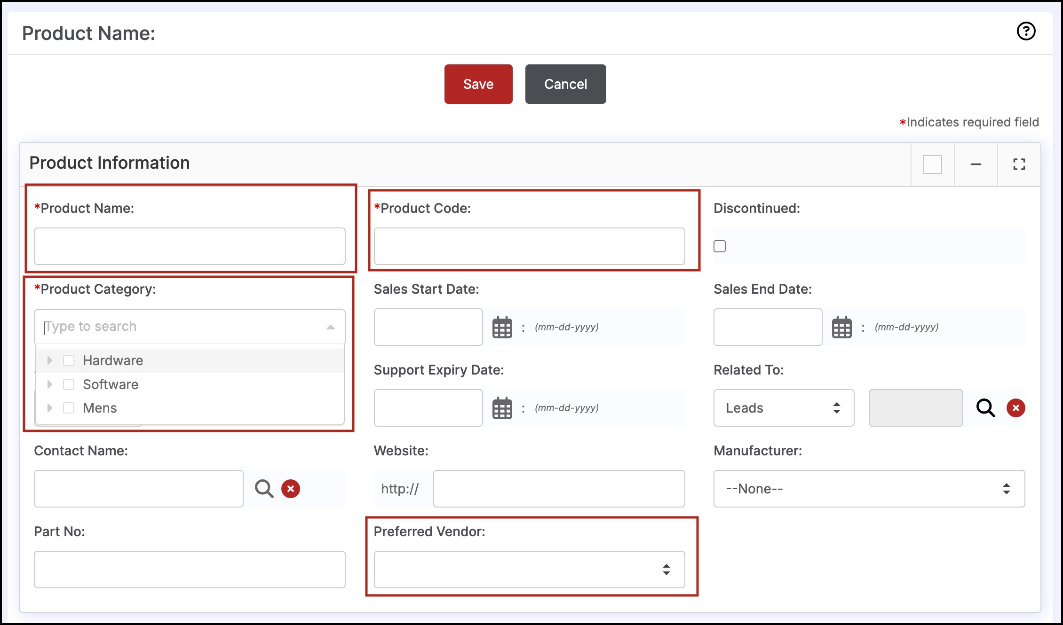Expand the Software category tree arrow
The image size is (1063, 625).
click(x=49, y=384)
